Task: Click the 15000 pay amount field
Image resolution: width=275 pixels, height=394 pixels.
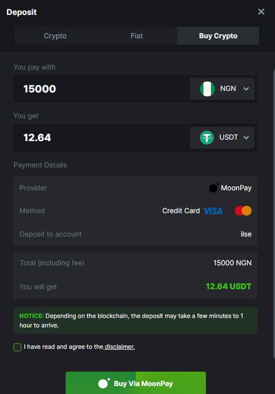Action: (x=100, y=89)
